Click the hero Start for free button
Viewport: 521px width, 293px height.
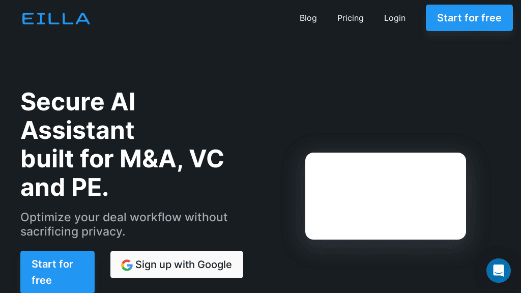coord(57,272)
